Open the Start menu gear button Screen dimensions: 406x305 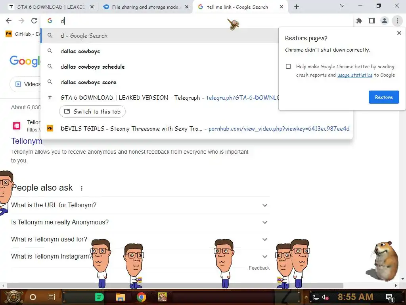pyautogui.click(x=14, y=297)
